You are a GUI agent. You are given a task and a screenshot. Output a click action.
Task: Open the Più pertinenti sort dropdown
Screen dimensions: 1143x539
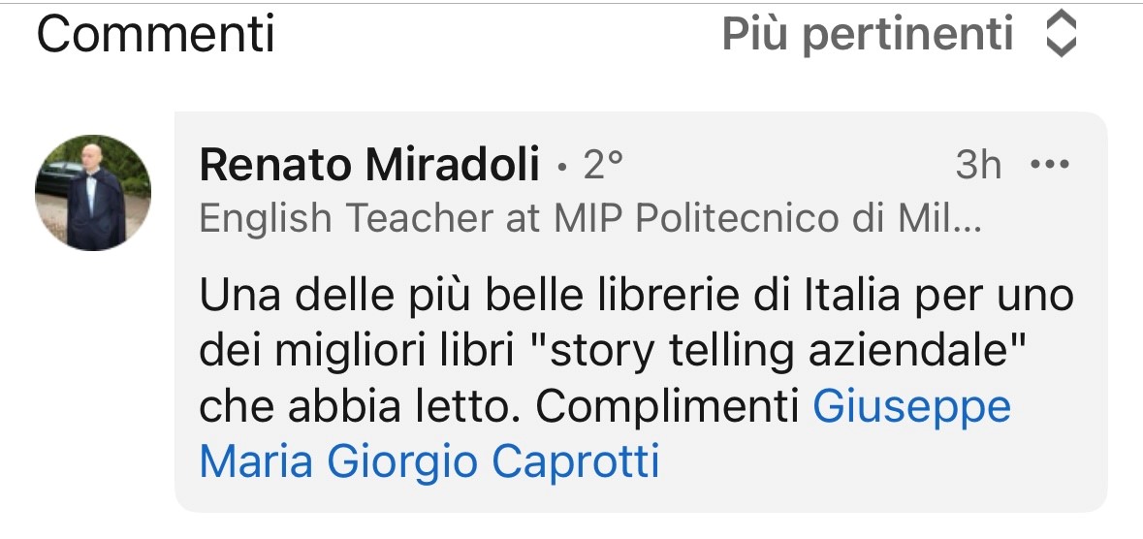point(868,35)
